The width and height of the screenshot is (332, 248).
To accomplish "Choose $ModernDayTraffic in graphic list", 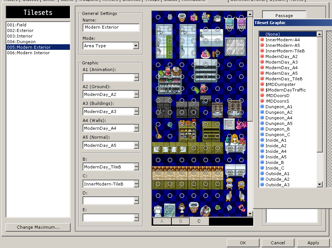I will 288,90.
